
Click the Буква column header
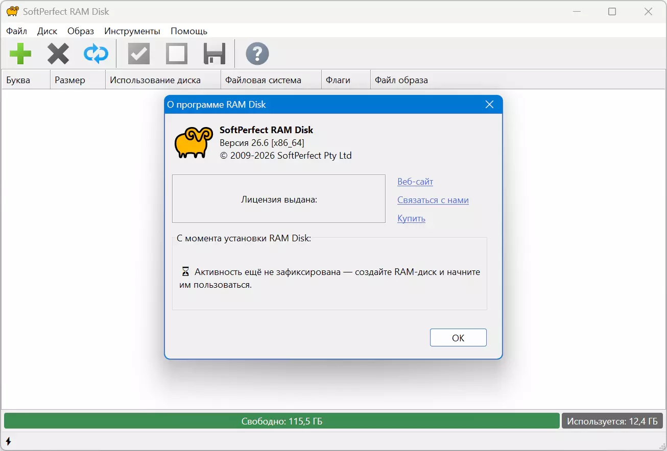coord(26,80)
